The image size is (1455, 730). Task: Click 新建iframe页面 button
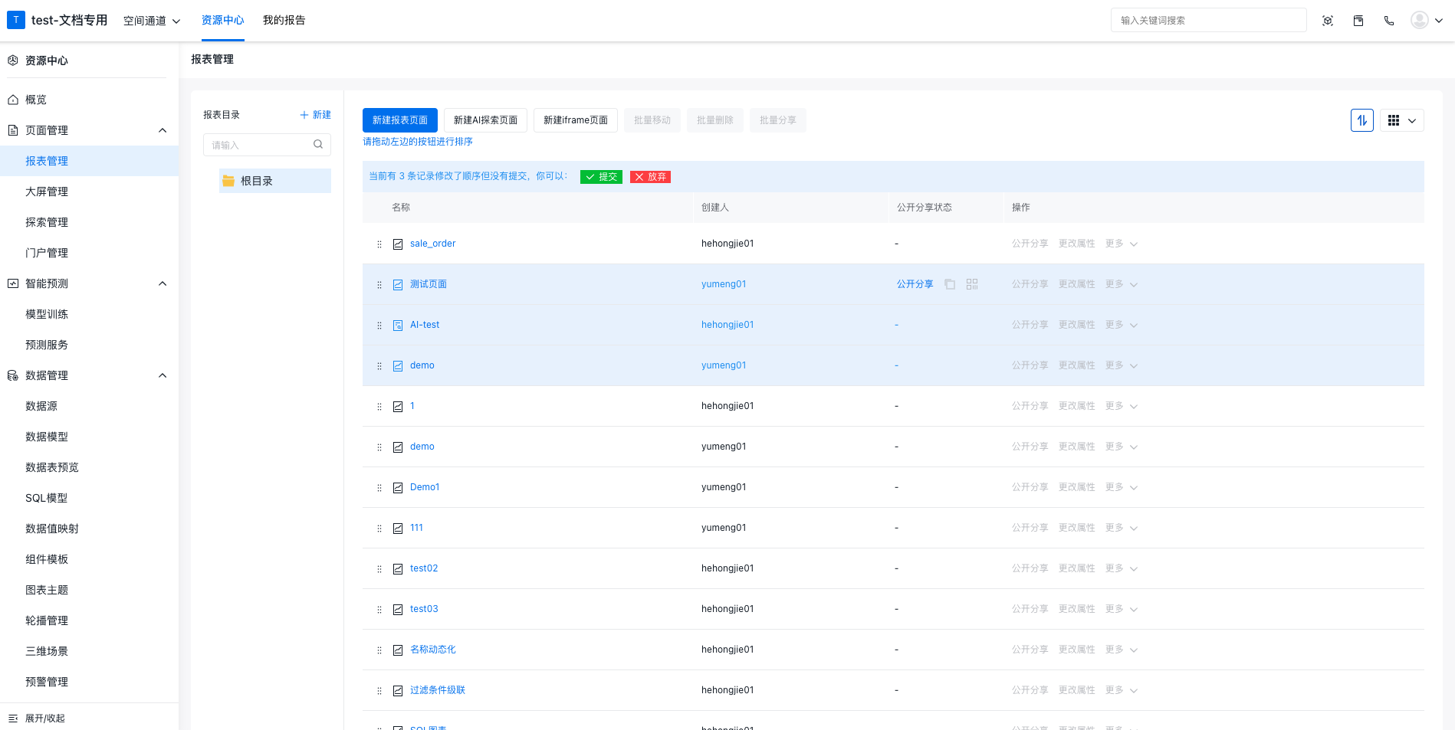click(576, 120)
